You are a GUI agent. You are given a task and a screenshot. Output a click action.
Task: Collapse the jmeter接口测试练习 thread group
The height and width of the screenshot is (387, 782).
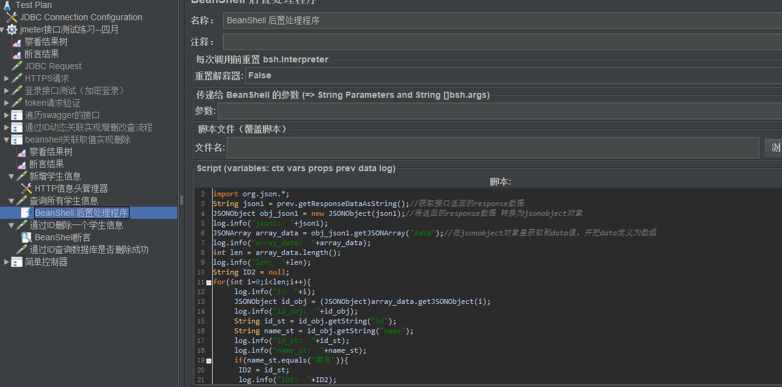[x=2, y=29]
